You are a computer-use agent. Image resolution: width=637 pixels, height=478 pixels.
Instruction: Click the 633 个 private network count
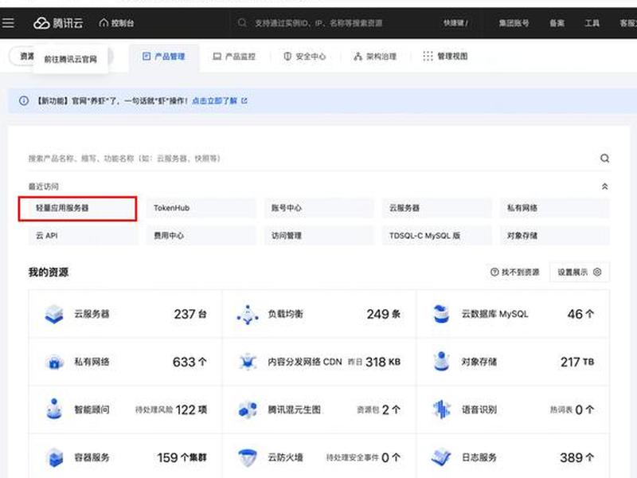coord(190,362)
